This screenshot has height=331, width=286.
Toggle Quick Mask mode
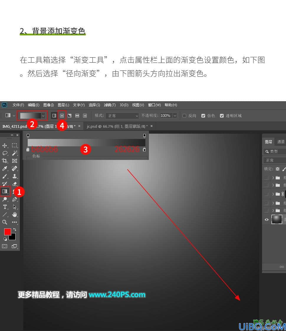coord(4,246)
